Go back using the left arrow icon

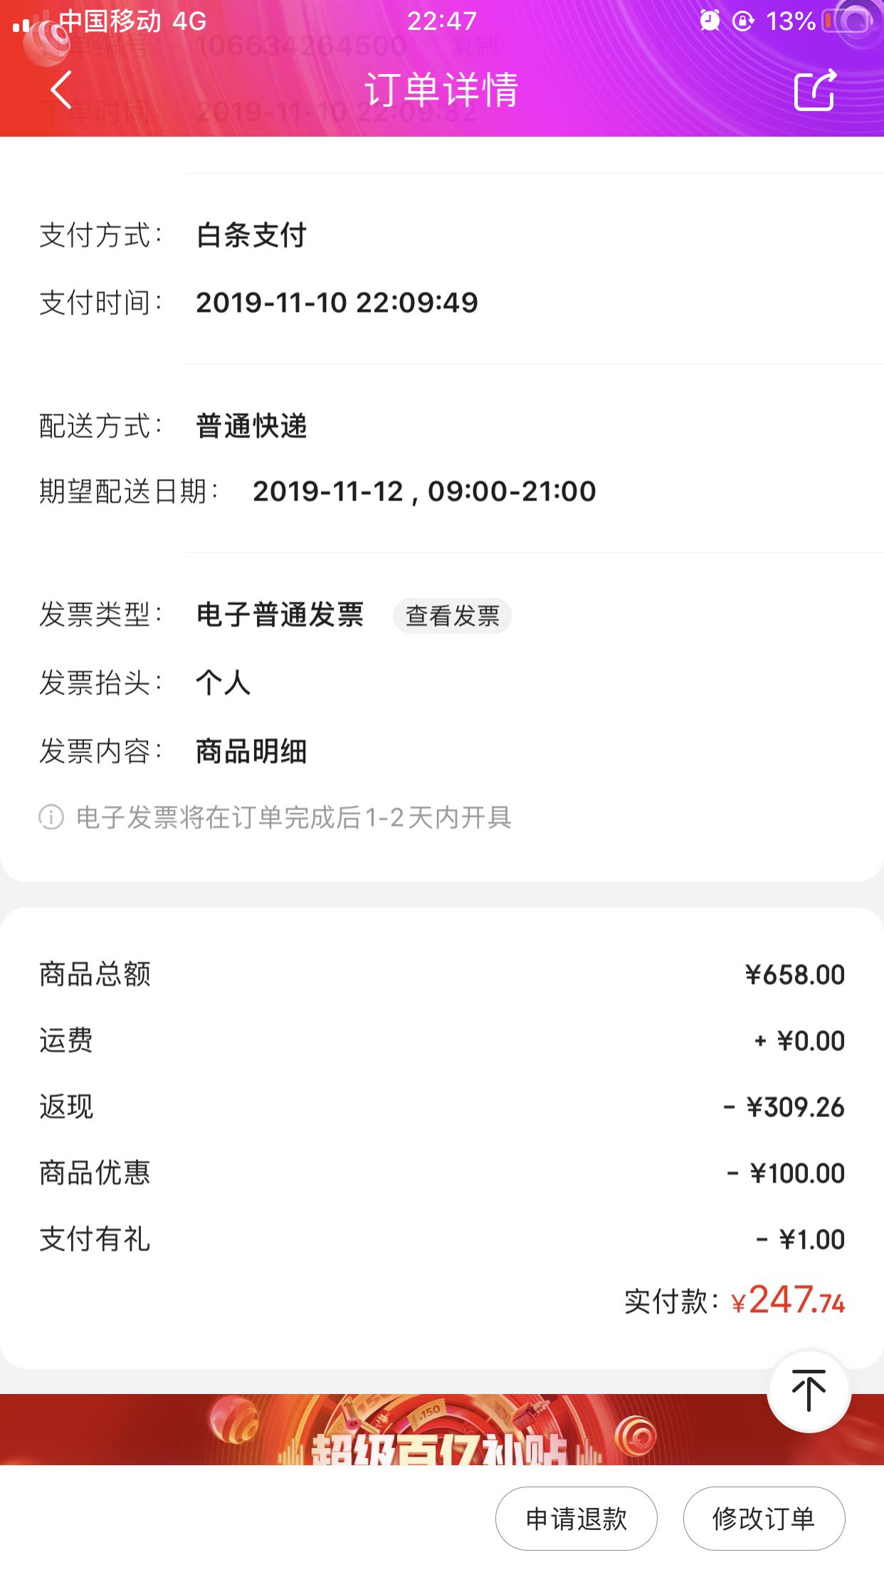tap(61, 90)
